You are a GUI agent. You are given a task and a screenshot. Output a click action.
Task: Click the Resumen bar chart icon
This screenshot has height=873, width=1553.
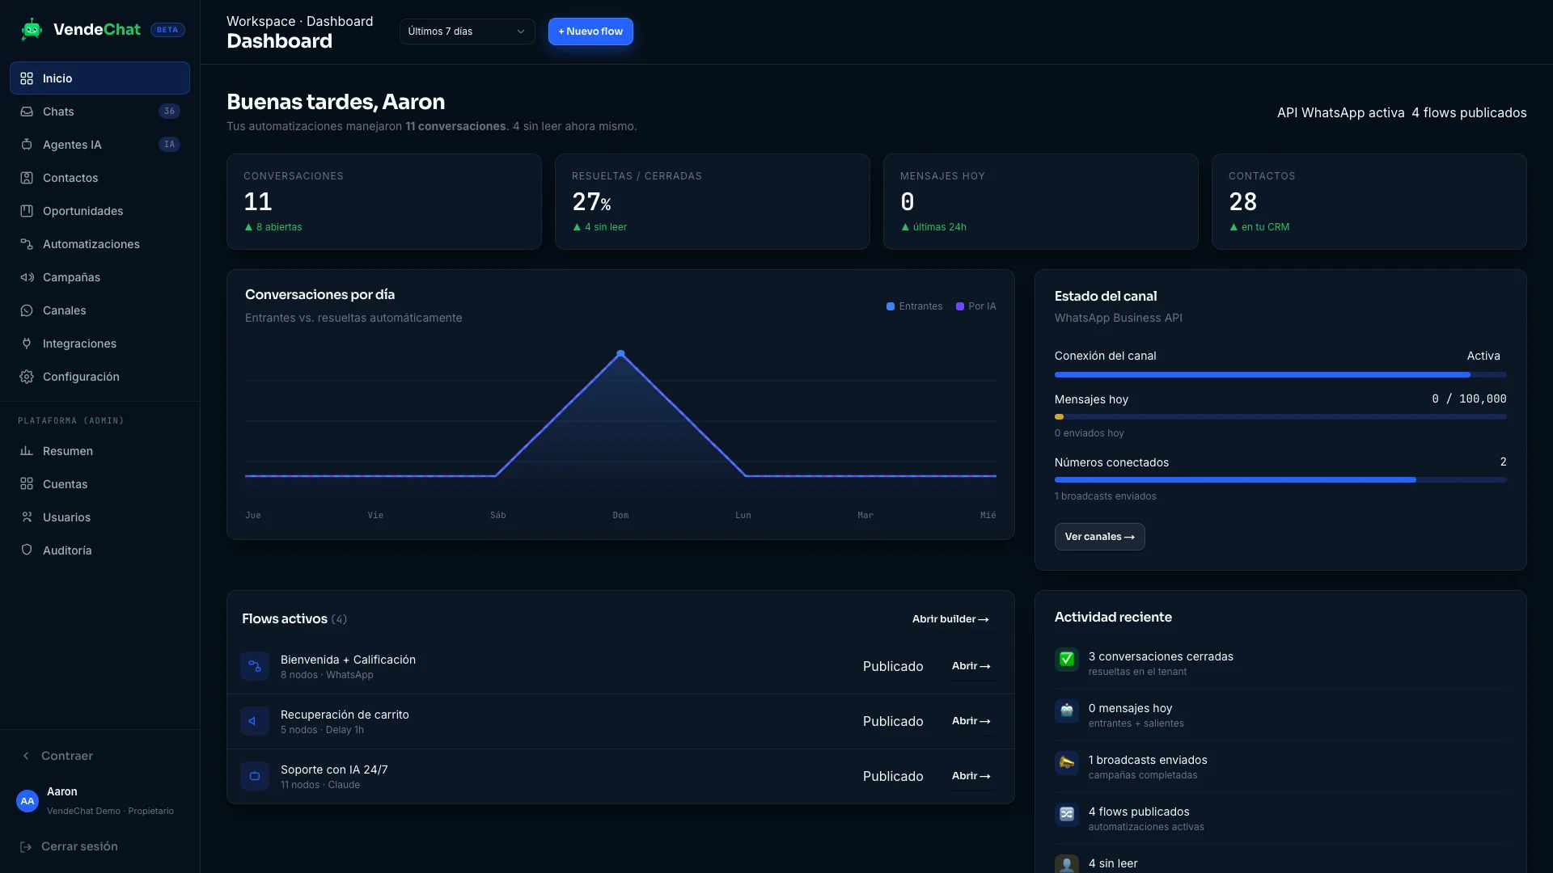click(x=27, y=451)
